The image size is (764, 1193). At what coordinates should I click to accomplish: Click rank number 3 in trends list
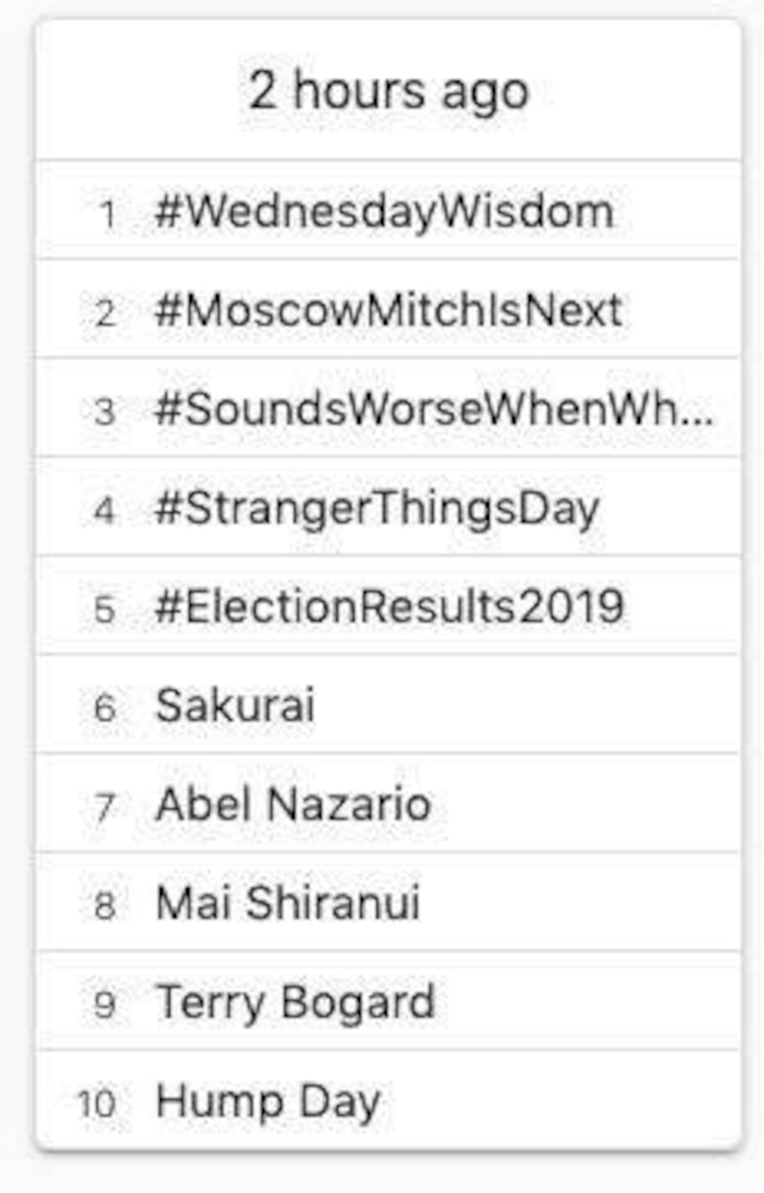pos(106,412)
